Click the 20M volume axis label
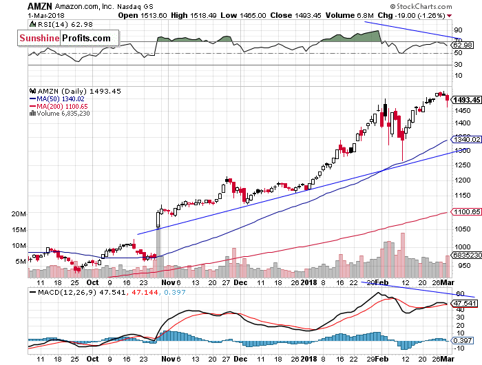482x365 pixels. 19,214
